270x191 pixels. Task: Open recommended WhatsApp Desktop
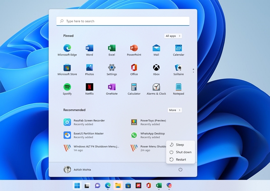(x=148, y=135)
